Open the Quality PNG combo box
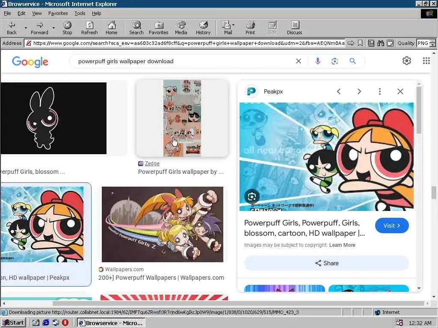Viewport: 438px width, 328px height. (x=426, y=43)
